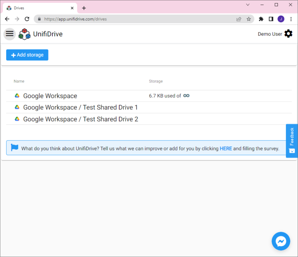Expand the tab search chevron
This screenshot has width=298, height=257.
(x=248, y=5)
